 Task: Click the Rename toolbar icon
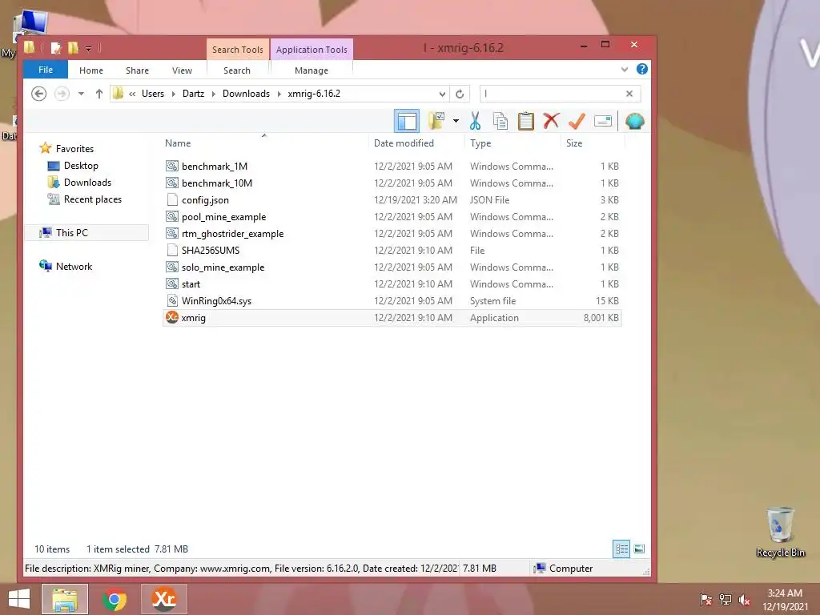(603, 121)
